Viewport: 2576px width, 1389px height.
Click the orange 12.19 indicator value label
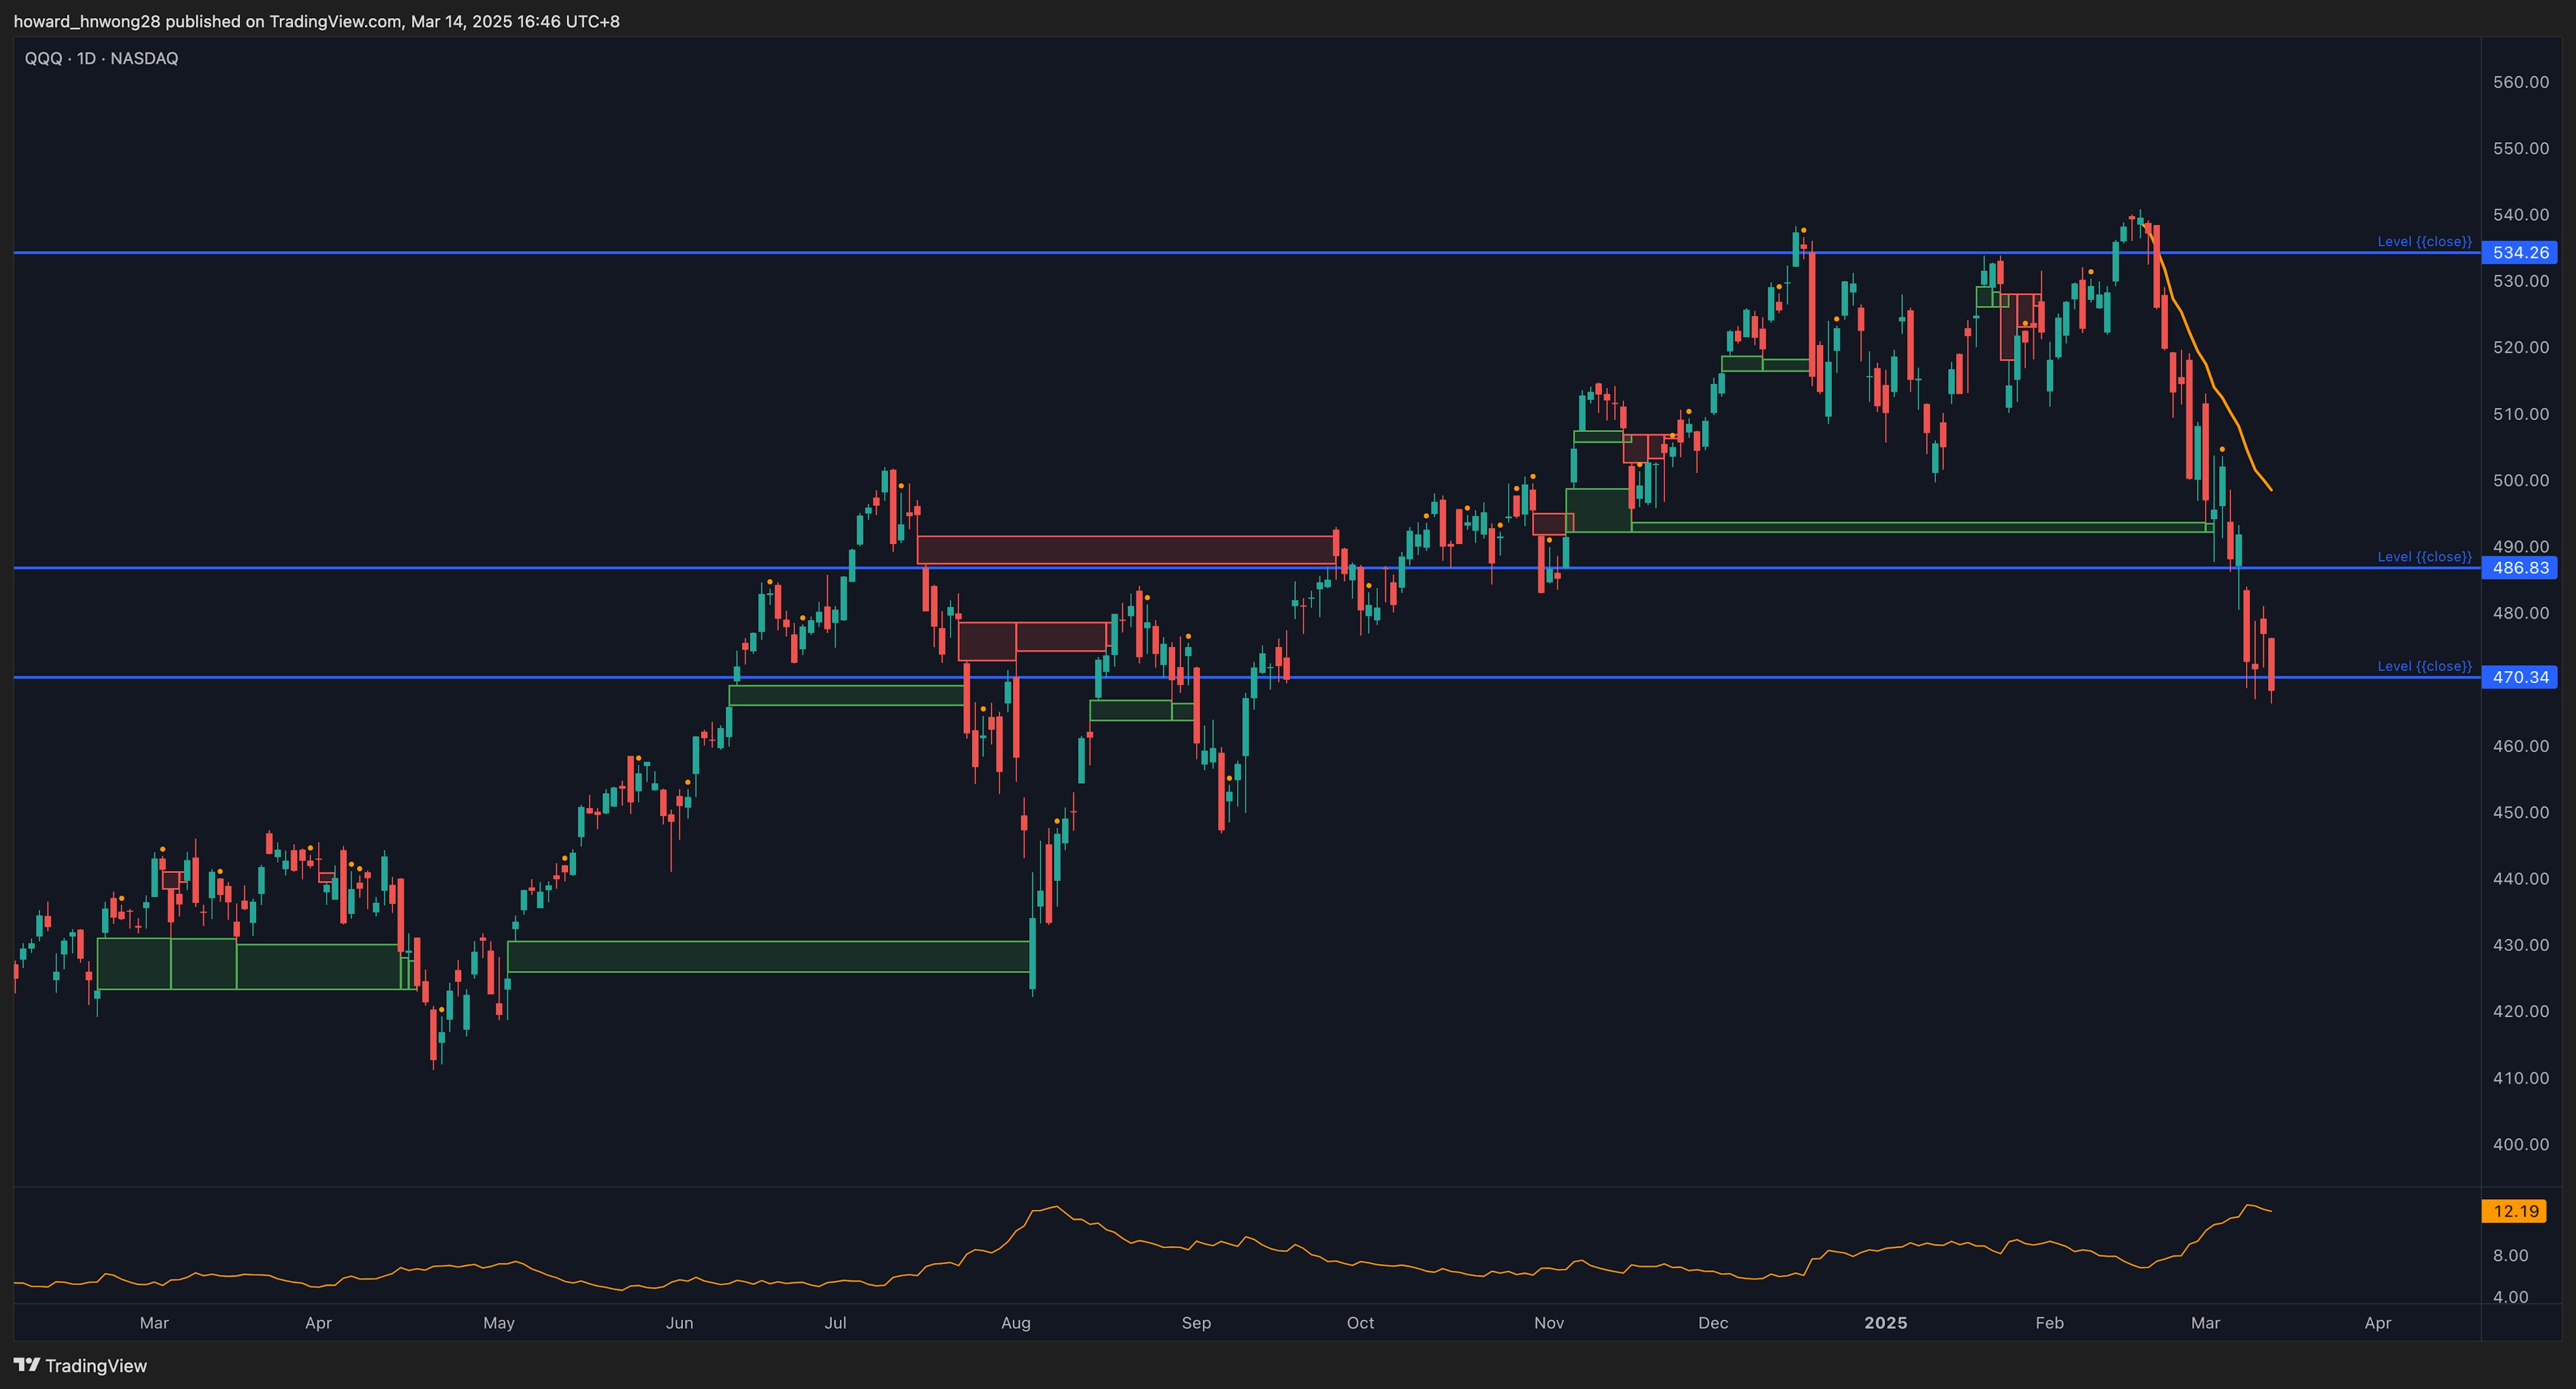pyautogui.click(x=2515, y=1211)
